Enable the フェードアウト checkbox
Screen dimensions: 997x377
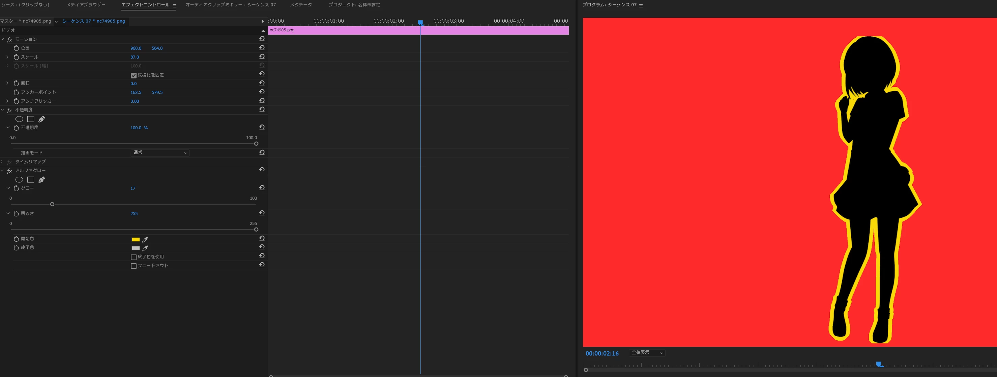coord(134,266)
